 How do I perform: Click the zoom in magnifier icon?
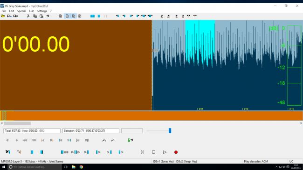point(104,140)
